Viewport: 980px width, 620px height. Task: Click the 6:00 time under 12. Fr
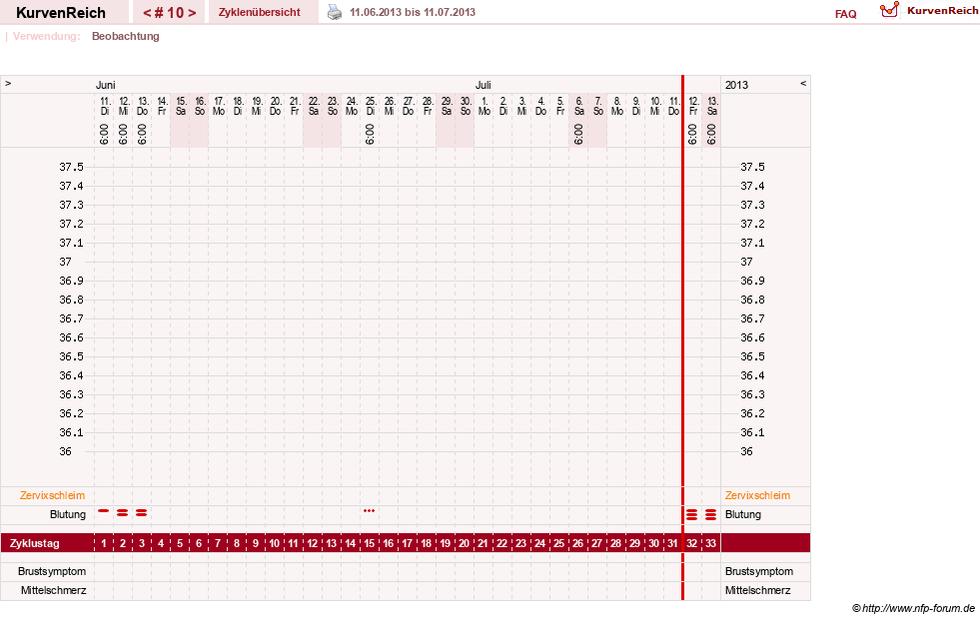click(692, 134)
